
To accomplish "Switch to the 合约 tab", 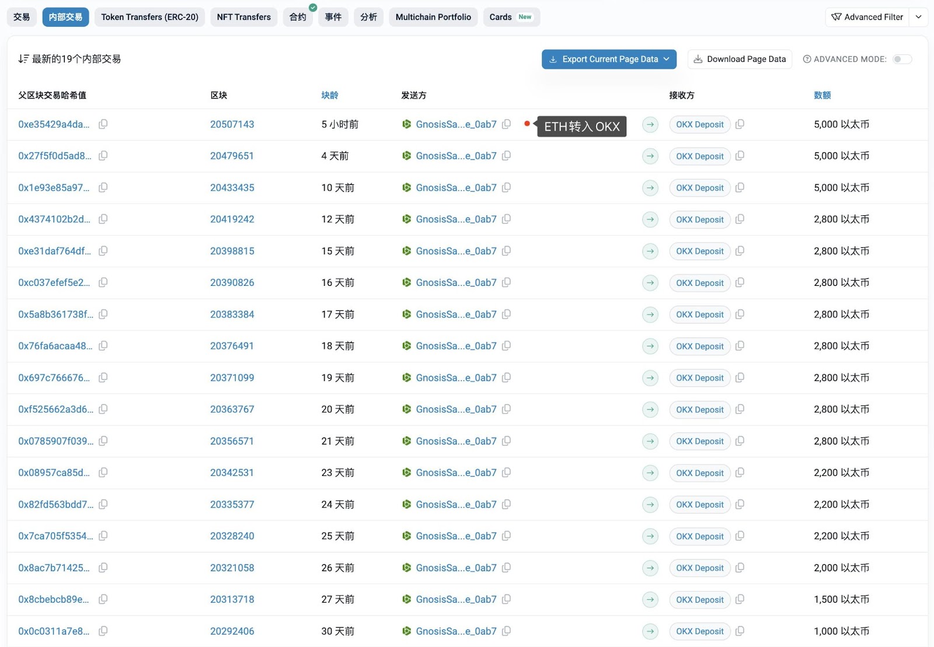I will (298, 17).
